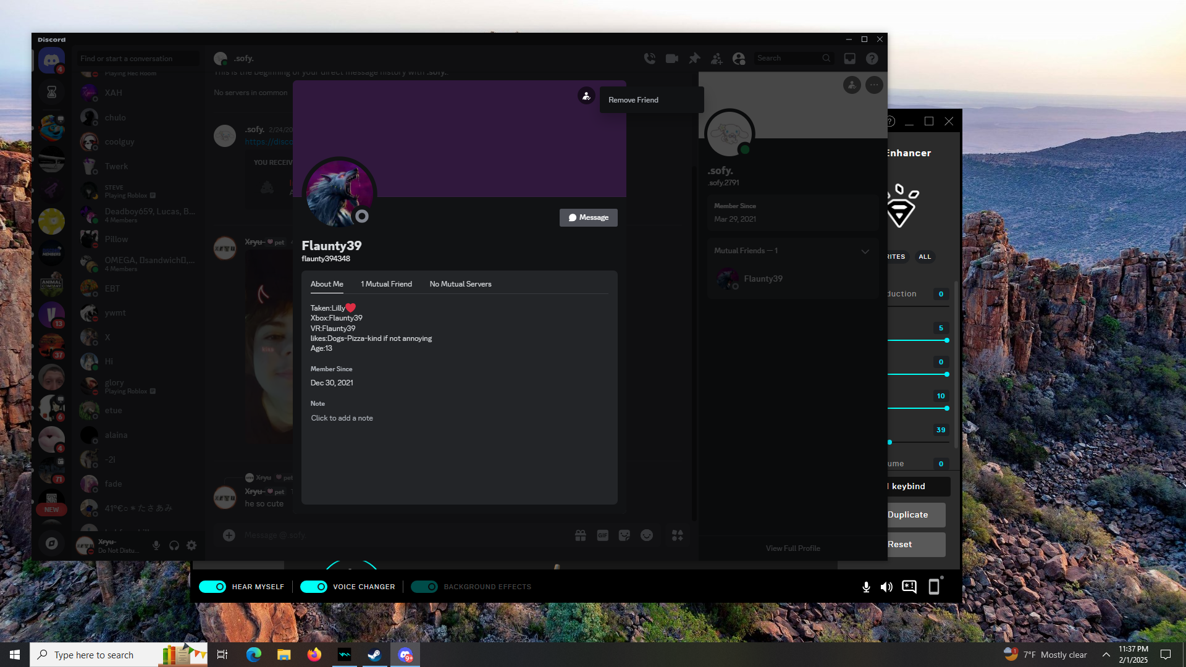This screenshot has width=1186, height=667.
Task: Toggle the Hear Myself switch
Action: pos(212,587)
